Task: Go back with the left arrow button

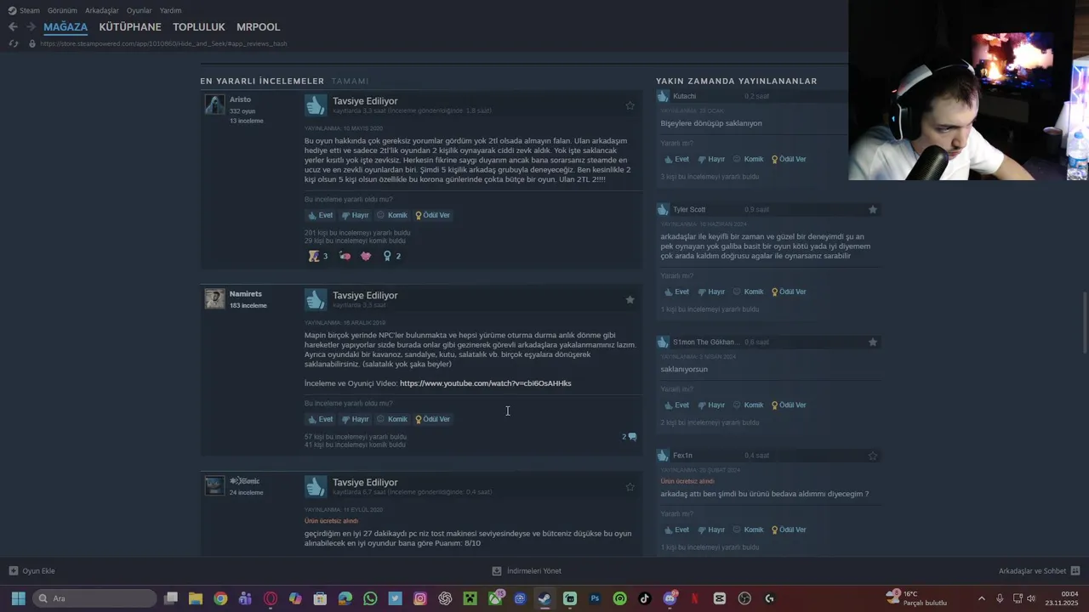Action: pyautogui.click(x=13, y=26)
